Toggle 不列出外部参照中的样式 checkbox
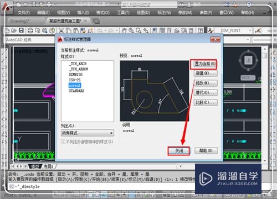This screenshot has height=199, width=277. (x=63, y=142)
